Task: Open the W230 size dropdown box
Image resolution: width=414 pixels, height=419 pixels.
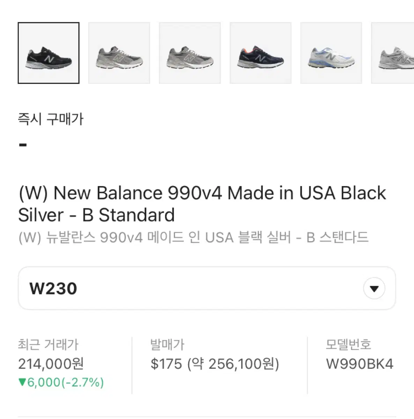Action: coord(207,288)
